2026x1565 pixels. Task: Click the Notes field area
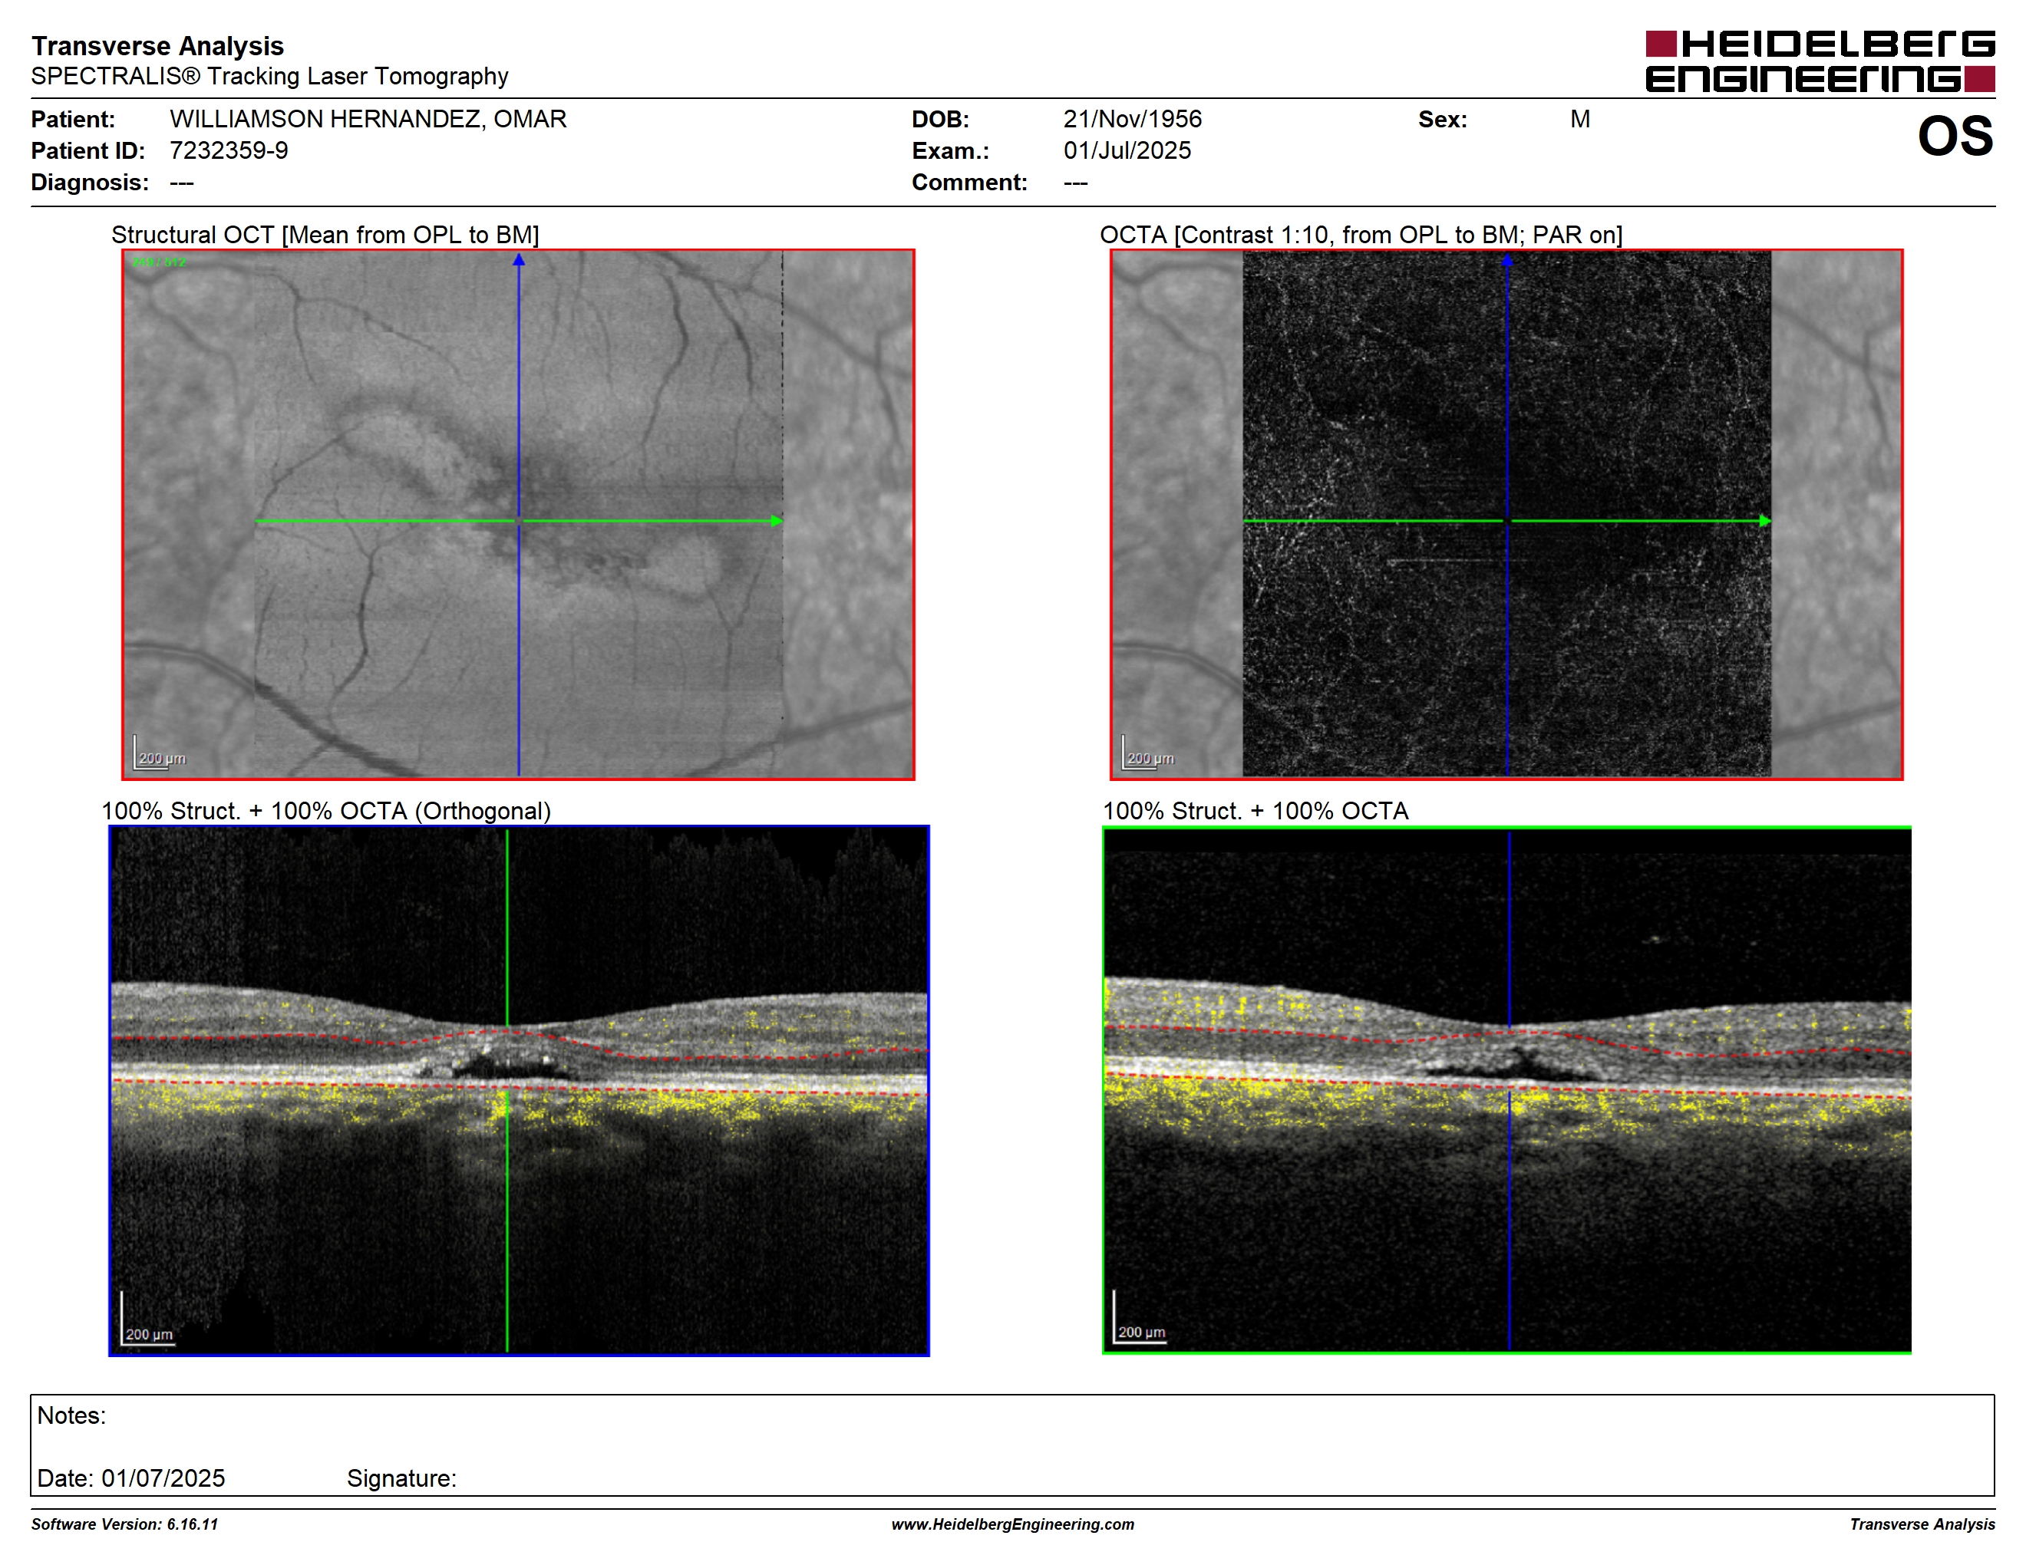[x=1012, y=1445]
